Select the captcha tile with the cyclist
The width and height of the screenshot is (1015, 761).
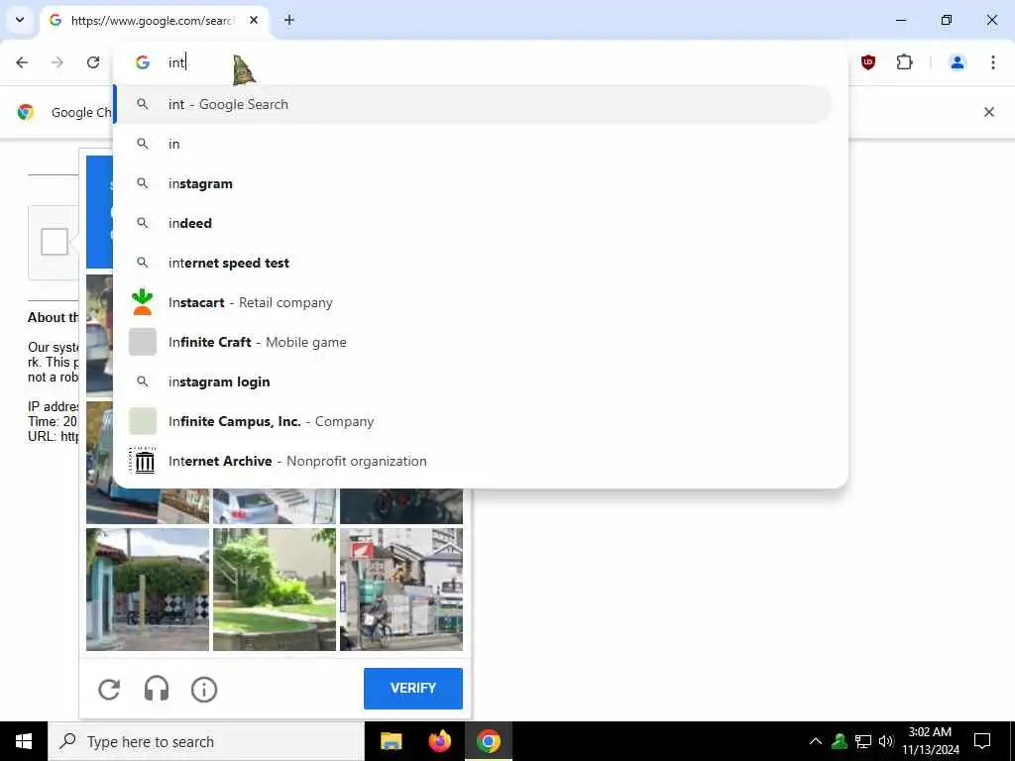pos(401,590)
